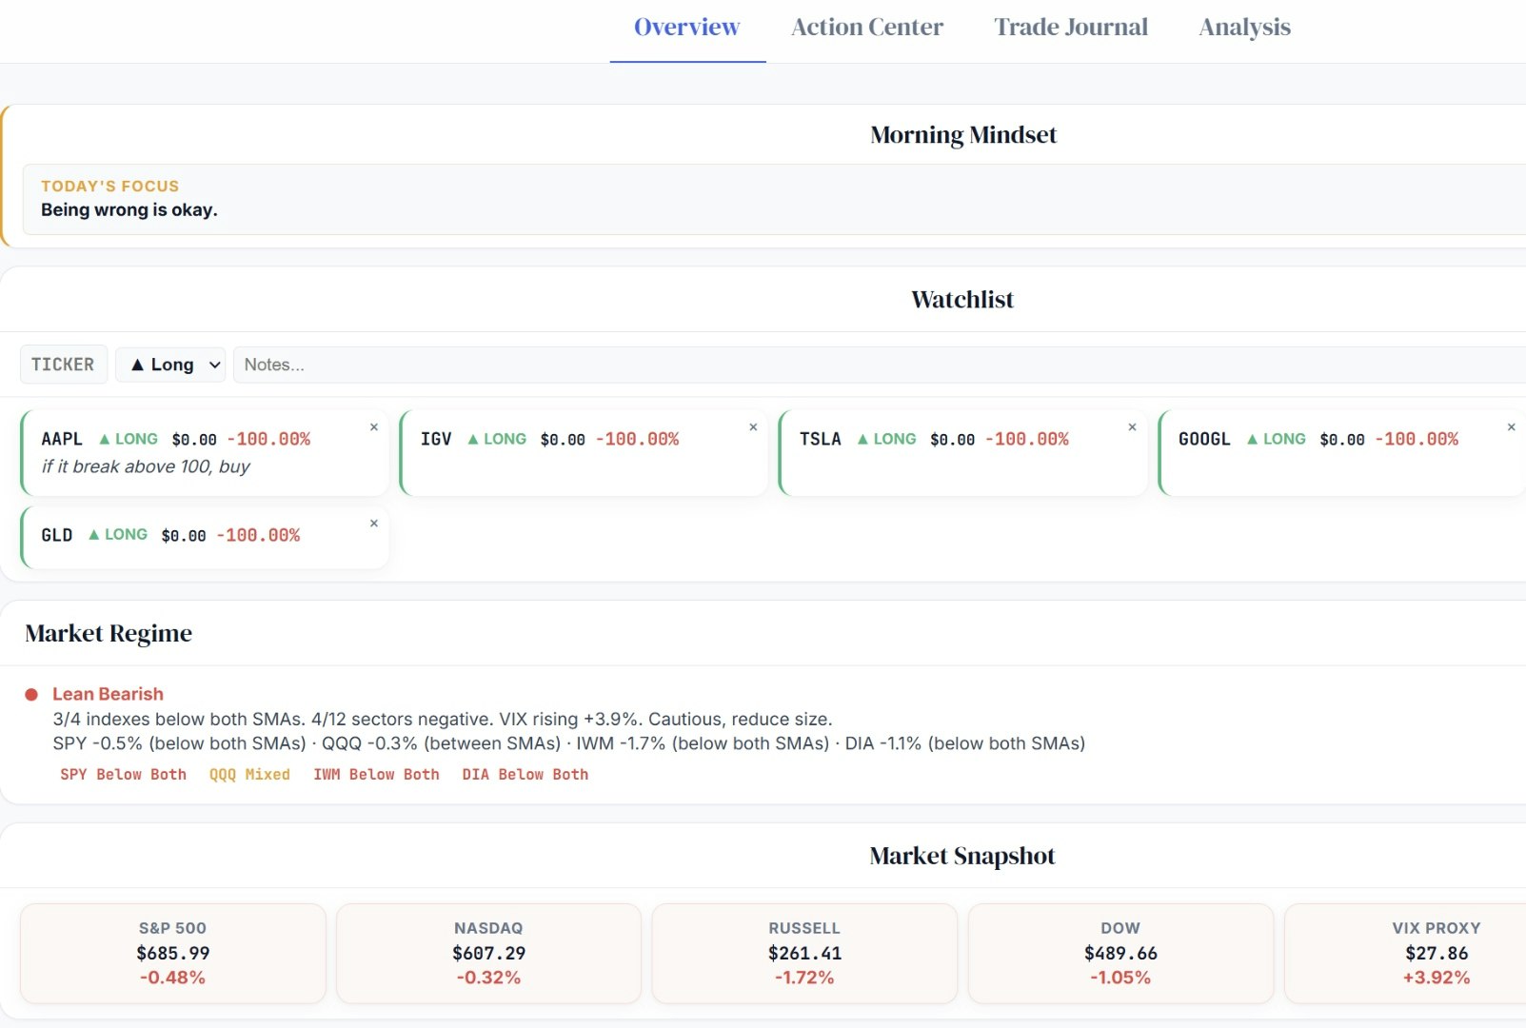Remove GLD from the watchlist
This screenshot has width=1526, height=1028.
(373, 523)
